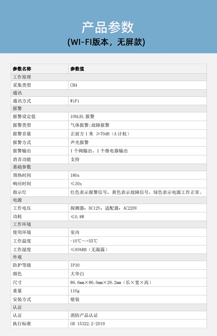Click the 180s preheat time value
This screenshot has width=217, height=336.
pyautogui.click(x=75, y=175)
